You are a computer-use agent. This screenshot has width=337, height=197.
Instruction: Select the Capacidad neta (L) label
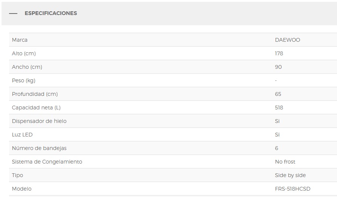click(36, 108)
